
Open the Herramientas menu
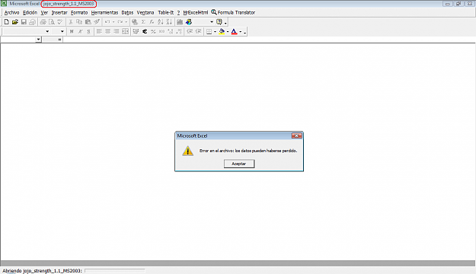tap(104, 12)
